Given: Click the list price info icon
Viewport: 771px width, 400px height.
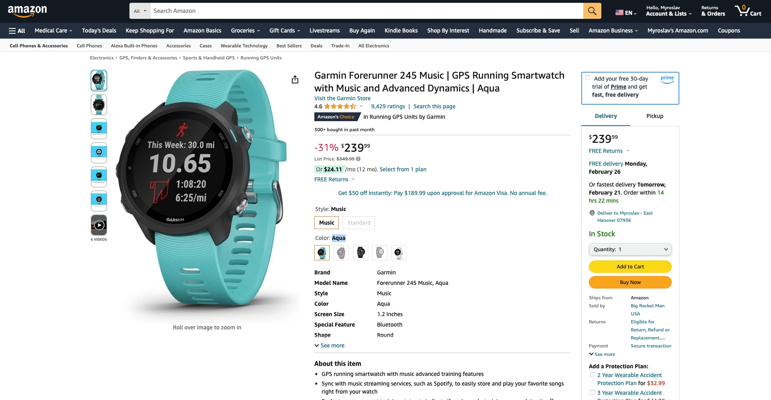Looking at the screenshot, I should (x=358, y=159).
